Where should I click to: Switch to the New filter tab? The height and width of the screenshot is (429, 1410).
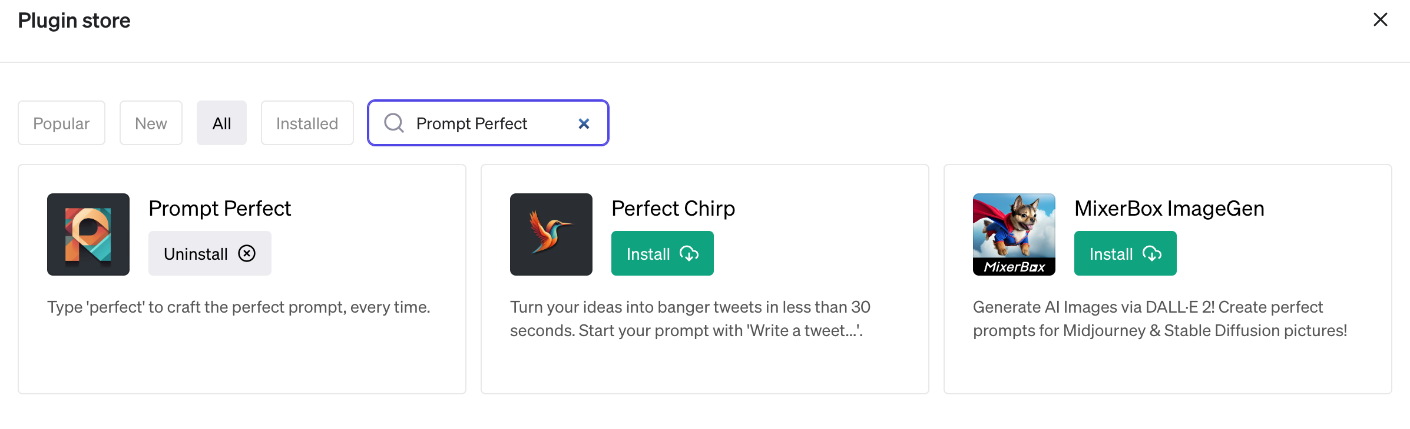(151, 123)
